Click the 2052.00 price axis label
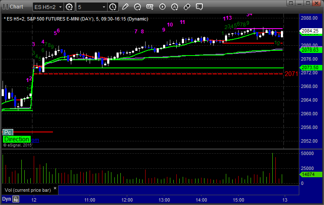 [x=309, y=141]
